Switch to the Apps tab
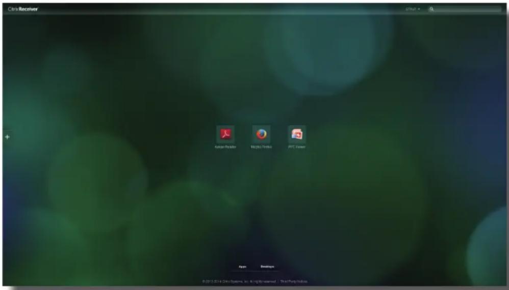This screenshot has width=509, height=290. [x=242, y=267]
